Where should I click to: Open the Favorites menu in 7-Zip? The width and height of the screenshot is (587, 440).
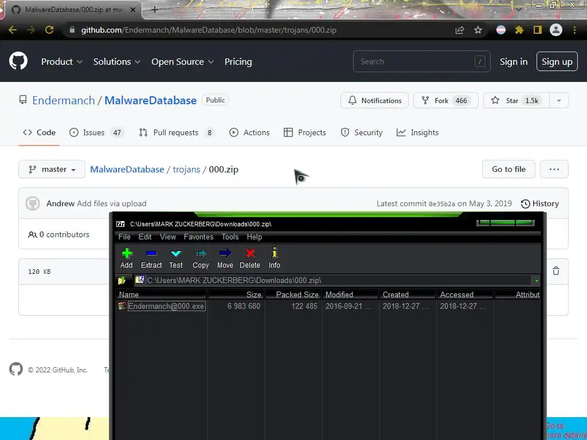[198, 237]
